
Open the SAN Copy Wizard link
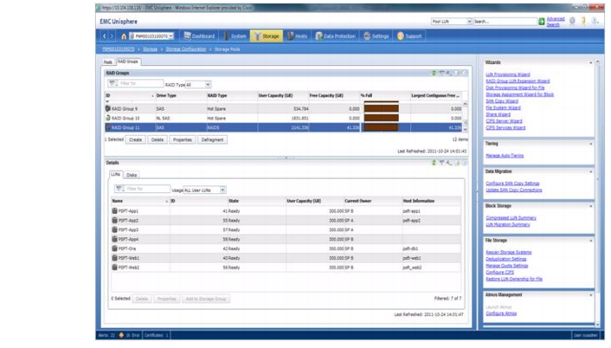tap(502, 101)
